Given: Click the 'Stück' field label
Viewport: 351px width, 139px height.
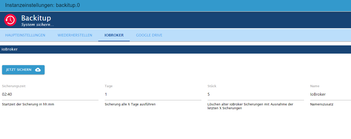Looking at the screenshot, I should [212, 86].
